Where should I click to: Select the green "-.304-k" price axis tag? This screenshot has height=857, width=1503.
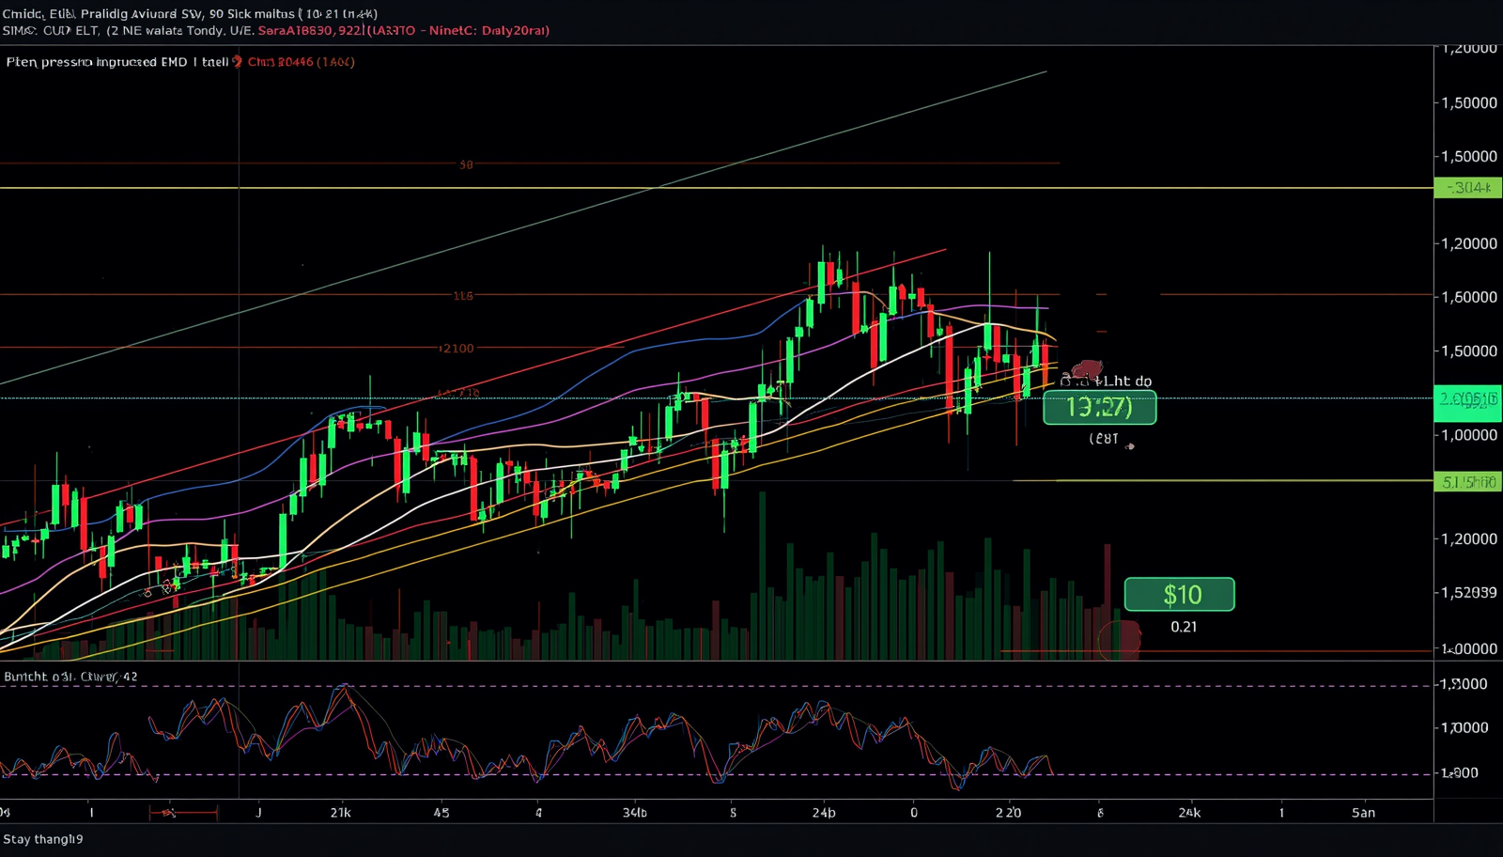[1468, 188]
